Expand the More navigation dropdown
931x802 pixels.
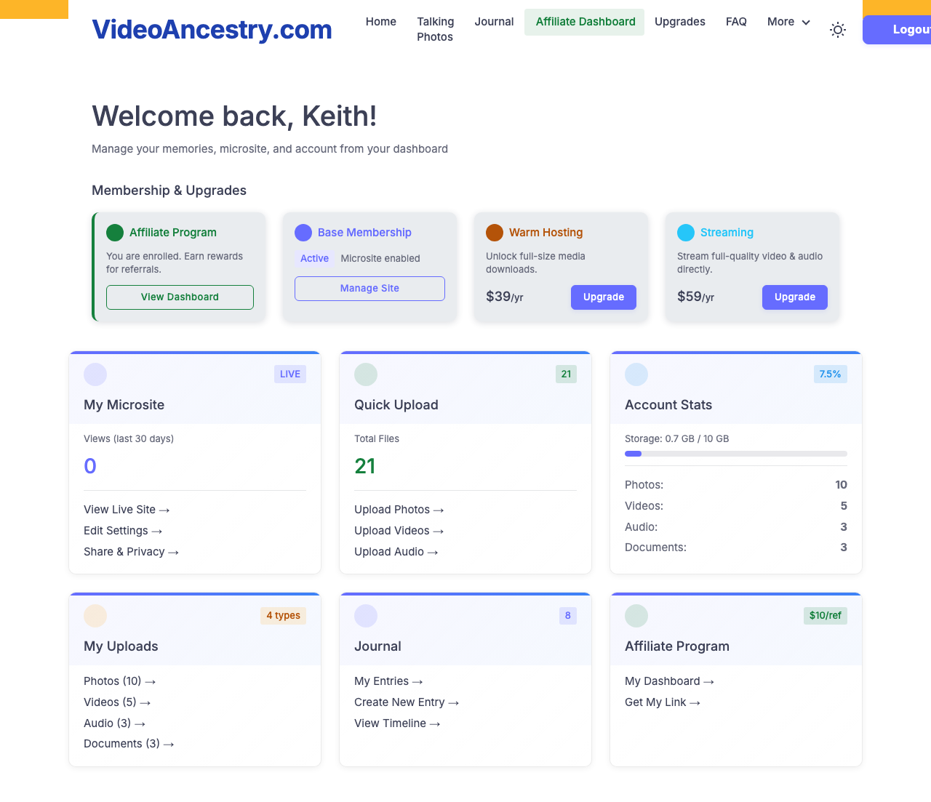[788, 22]
